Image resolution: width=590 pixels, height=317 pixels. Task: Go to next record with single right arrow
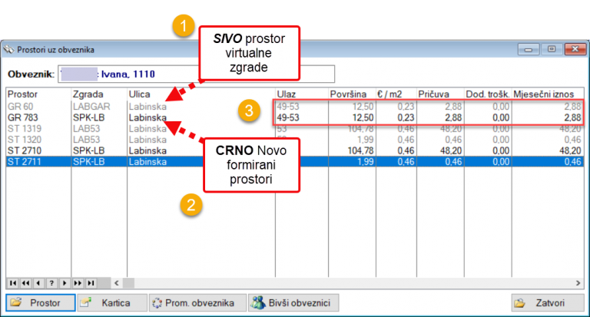(65, 282)
